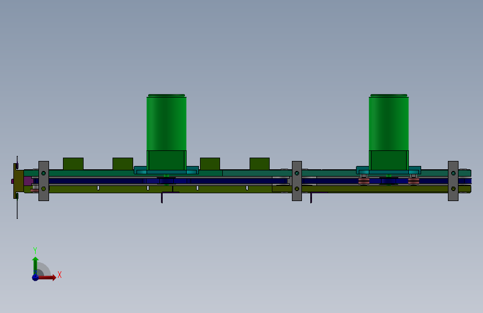Select the left green motor cylinder
This screenshot has height=313, width=483.
coord(167,123)
